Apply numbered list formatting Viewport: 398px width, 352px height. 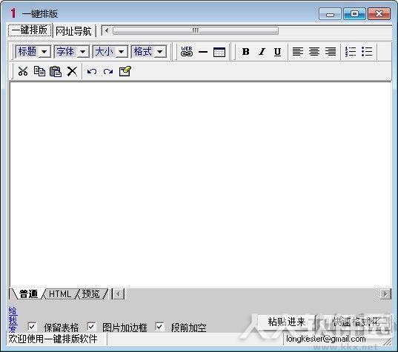(351, 52)
